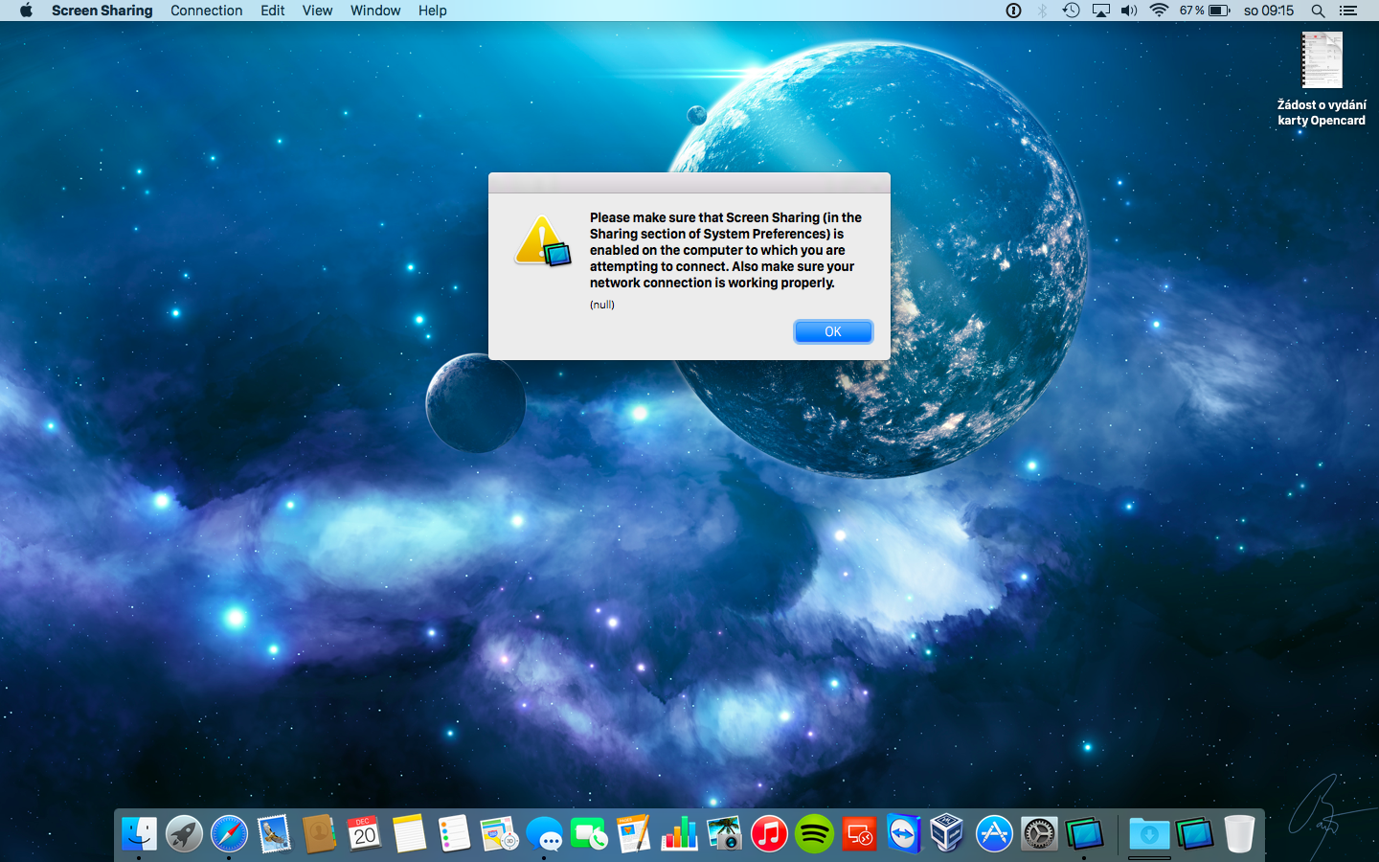The height and width of the screenshot is (862, 1379).
Task: Open the Mail app in the Dock
Action: (274, 834)
